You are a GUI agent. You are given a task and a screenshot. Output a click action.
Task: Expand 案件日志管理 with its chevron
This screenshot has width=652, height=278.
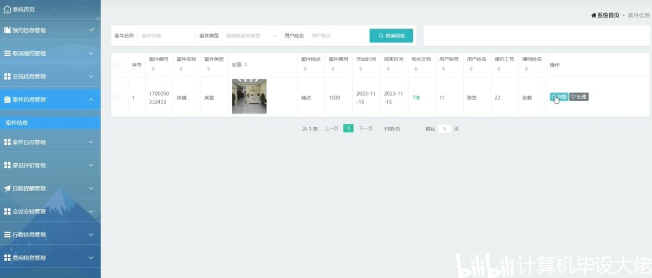tap(91, 143)
